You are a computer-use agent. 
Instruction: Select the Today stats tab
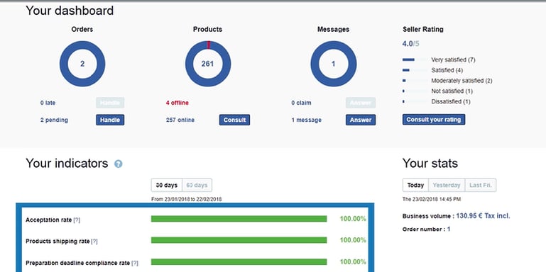pyautogui.click(x=415, y=185)
